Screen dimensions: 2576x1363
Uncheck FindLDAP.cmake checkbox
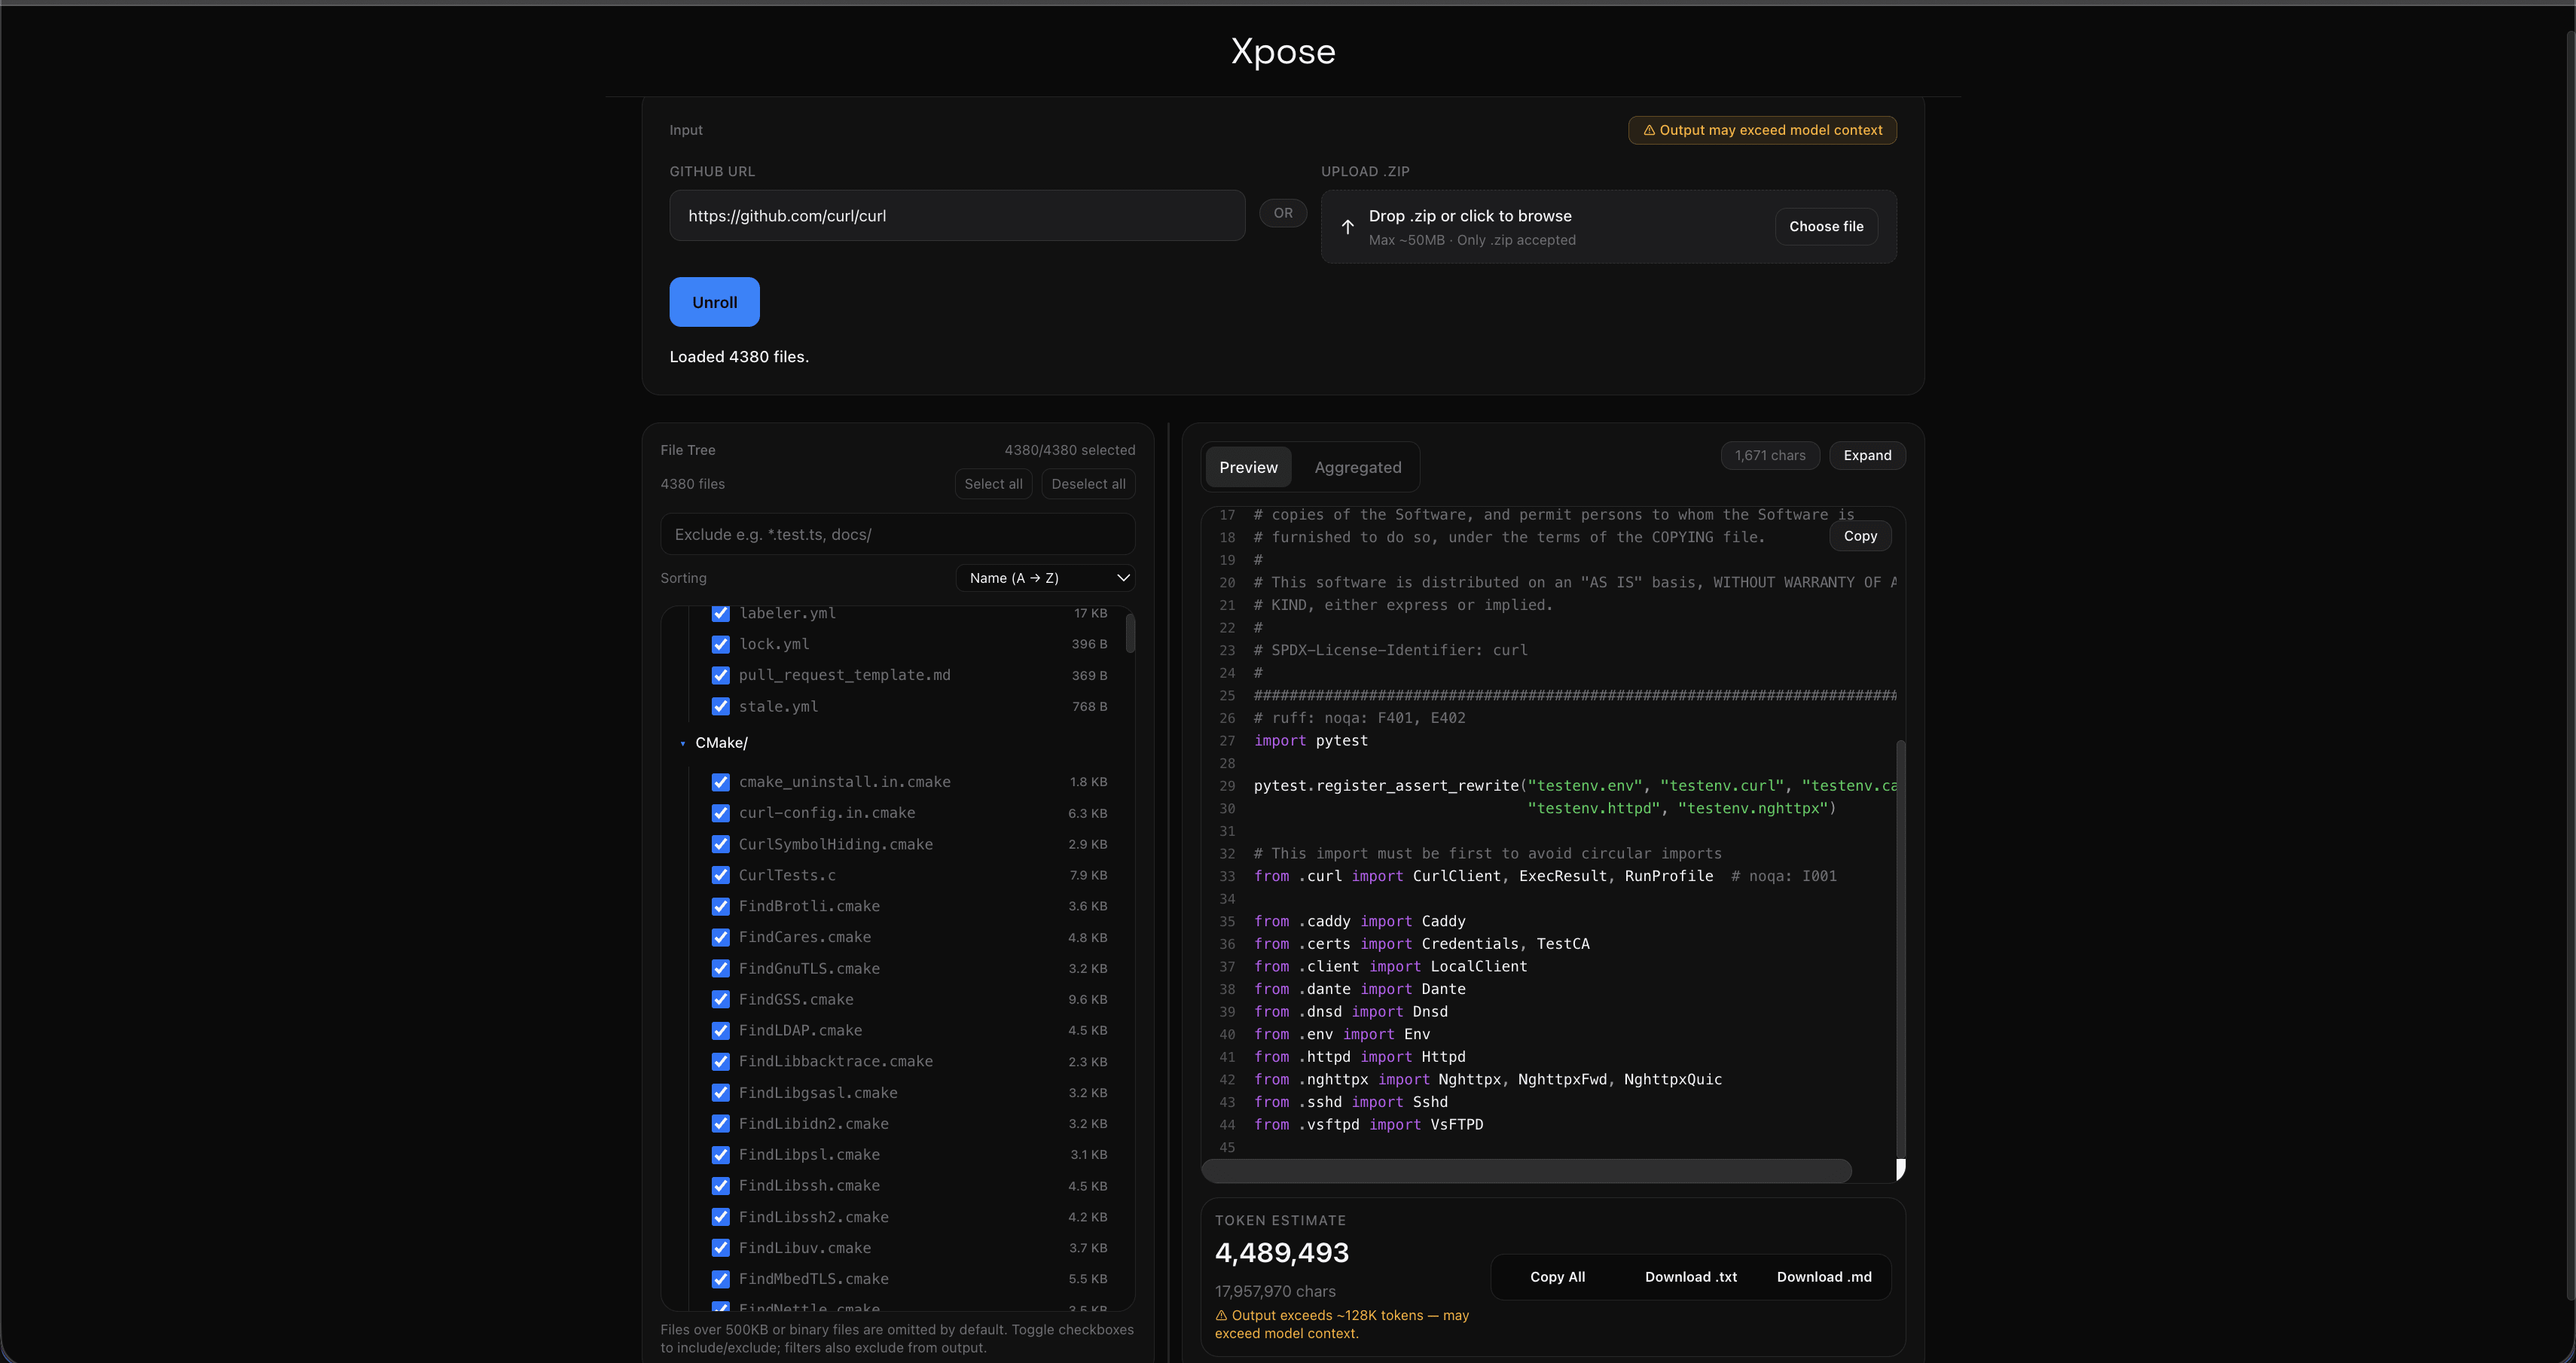(720, 1030)
